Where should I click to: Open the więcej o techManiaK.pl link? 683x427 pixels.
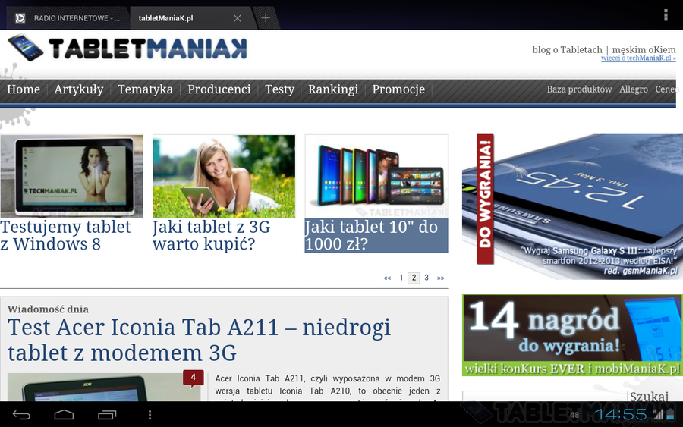pos(638,58)
